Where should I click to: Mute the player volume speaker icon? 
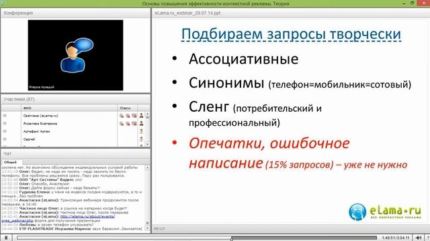418,238
